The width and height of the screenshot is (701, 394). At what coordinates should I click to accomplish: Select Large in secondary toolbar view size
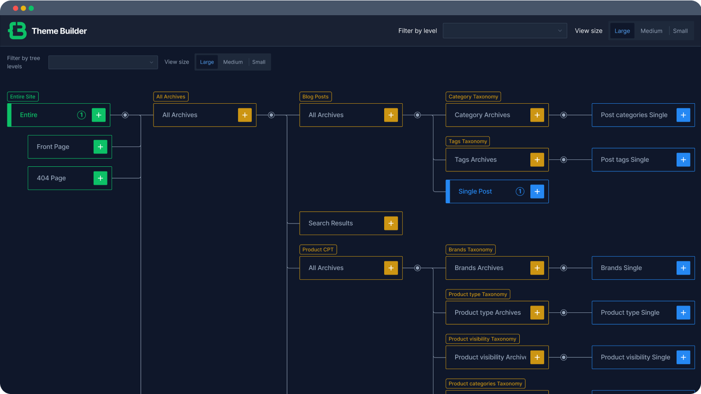[x=207, y=62]
